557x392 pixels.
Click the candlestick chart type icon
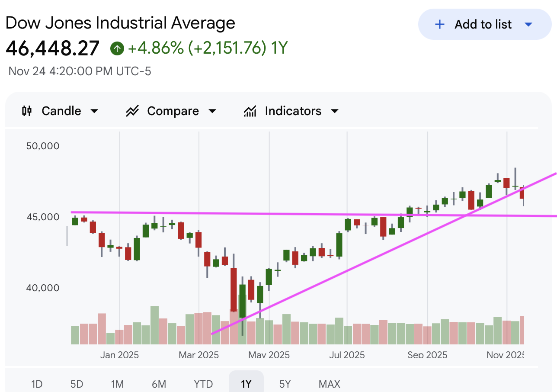tap(27, 111)
